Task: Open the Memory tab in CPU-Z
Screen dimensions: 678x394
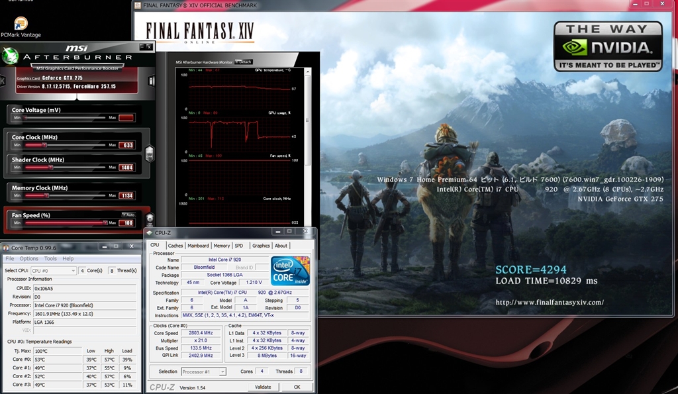Action: point(221,246)
